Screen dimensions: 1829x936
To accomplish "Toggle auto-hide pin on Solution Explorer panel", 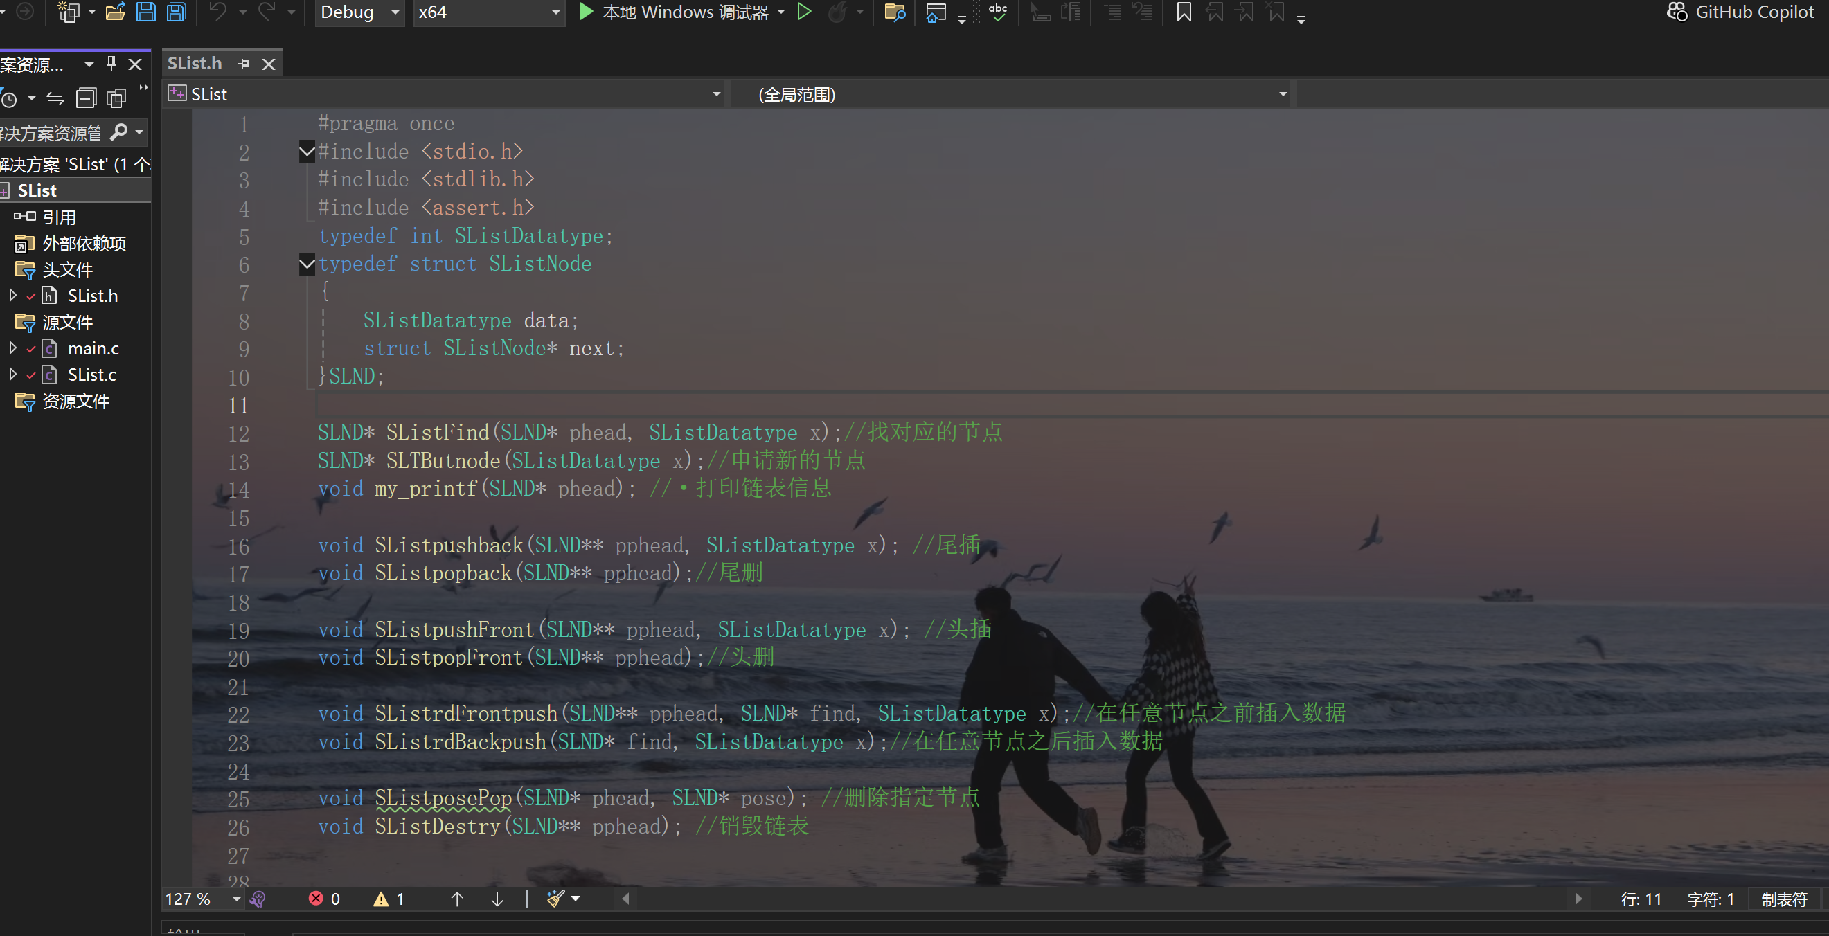I will tap(111, 64).
